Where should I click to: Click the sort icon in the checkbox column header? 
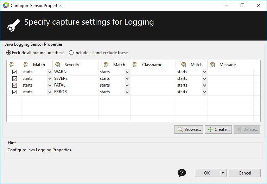12,65
